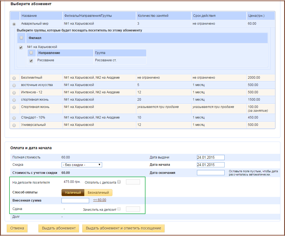Uncheck the №1 на Харьковской branch checkbox
285x236 pixels.
(21, 47)
